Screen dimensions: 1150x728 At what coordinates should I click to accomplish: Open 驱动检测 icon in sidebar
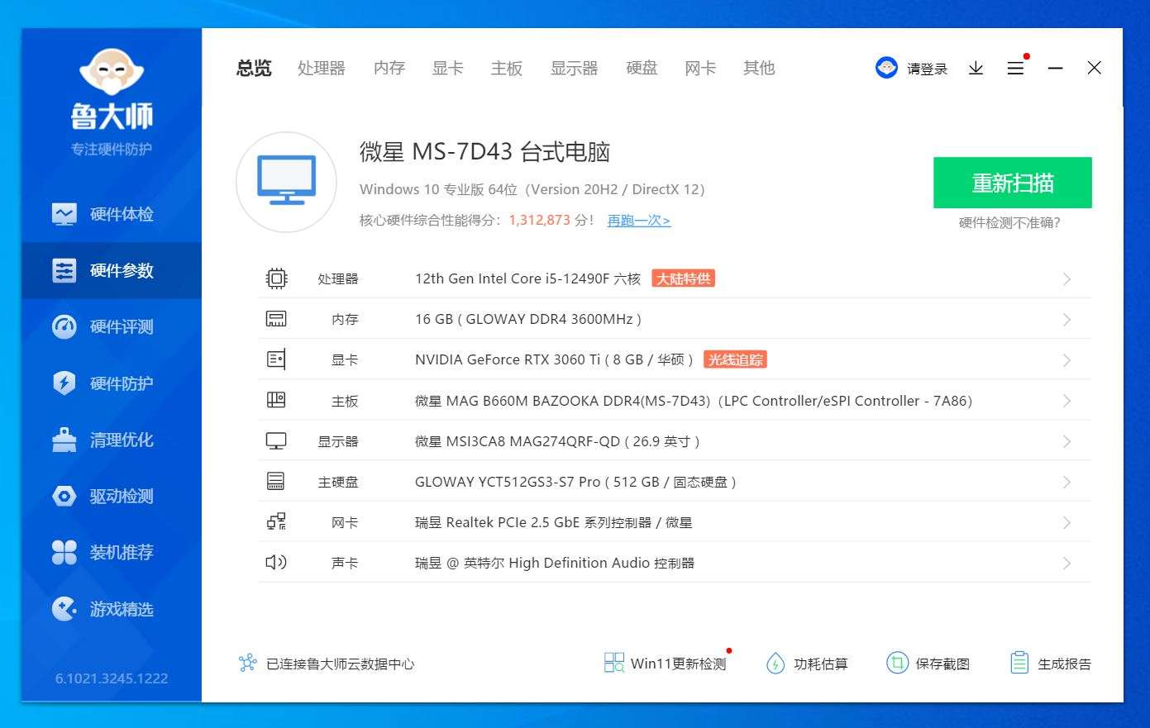click(x=64, y=496)
